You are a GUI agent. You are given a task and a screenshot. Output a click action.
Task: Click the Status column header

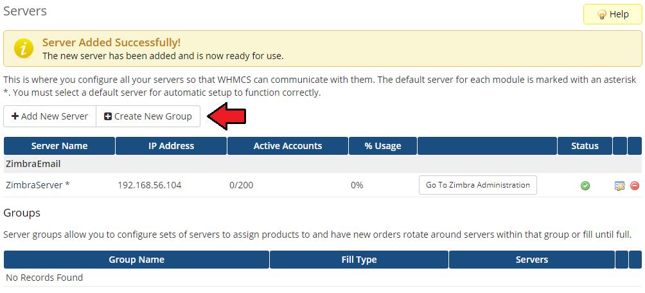[x=585, y=146]
